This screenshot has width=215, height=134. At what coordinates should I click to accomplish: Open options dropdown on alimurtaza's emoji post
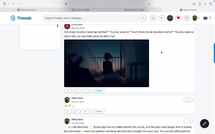(188, 100)
